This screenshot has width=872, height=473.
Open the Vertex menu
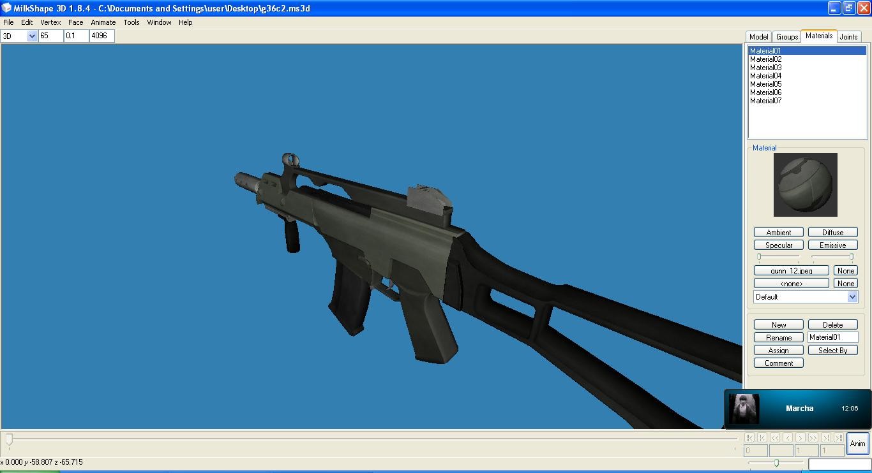pyautogui.click(x=50, y=22)
